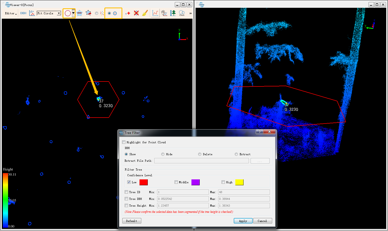This screenshot has width=388, height=231.
Task: Click the 0.3230 DBH value in right viewer
Action: 291,110
